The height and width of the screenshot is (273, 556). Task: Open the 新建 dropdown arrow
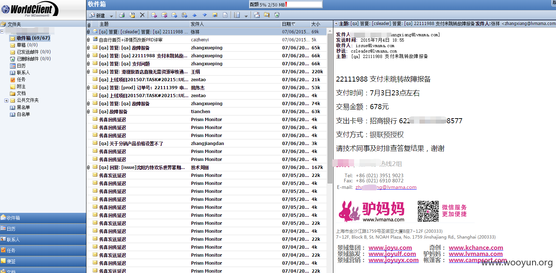pyautogui.click(x=111, y=16)
